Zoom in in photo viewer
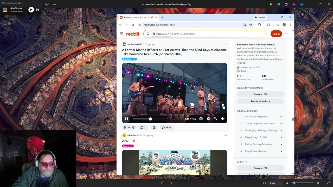The height and width of the screenshot is (187, 333). point(318,183)
